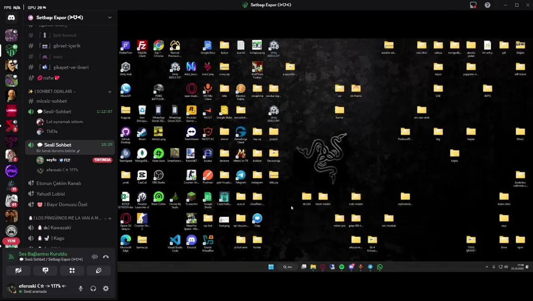
Task: Open Discord user settings gear
Action: pos(106,288)
